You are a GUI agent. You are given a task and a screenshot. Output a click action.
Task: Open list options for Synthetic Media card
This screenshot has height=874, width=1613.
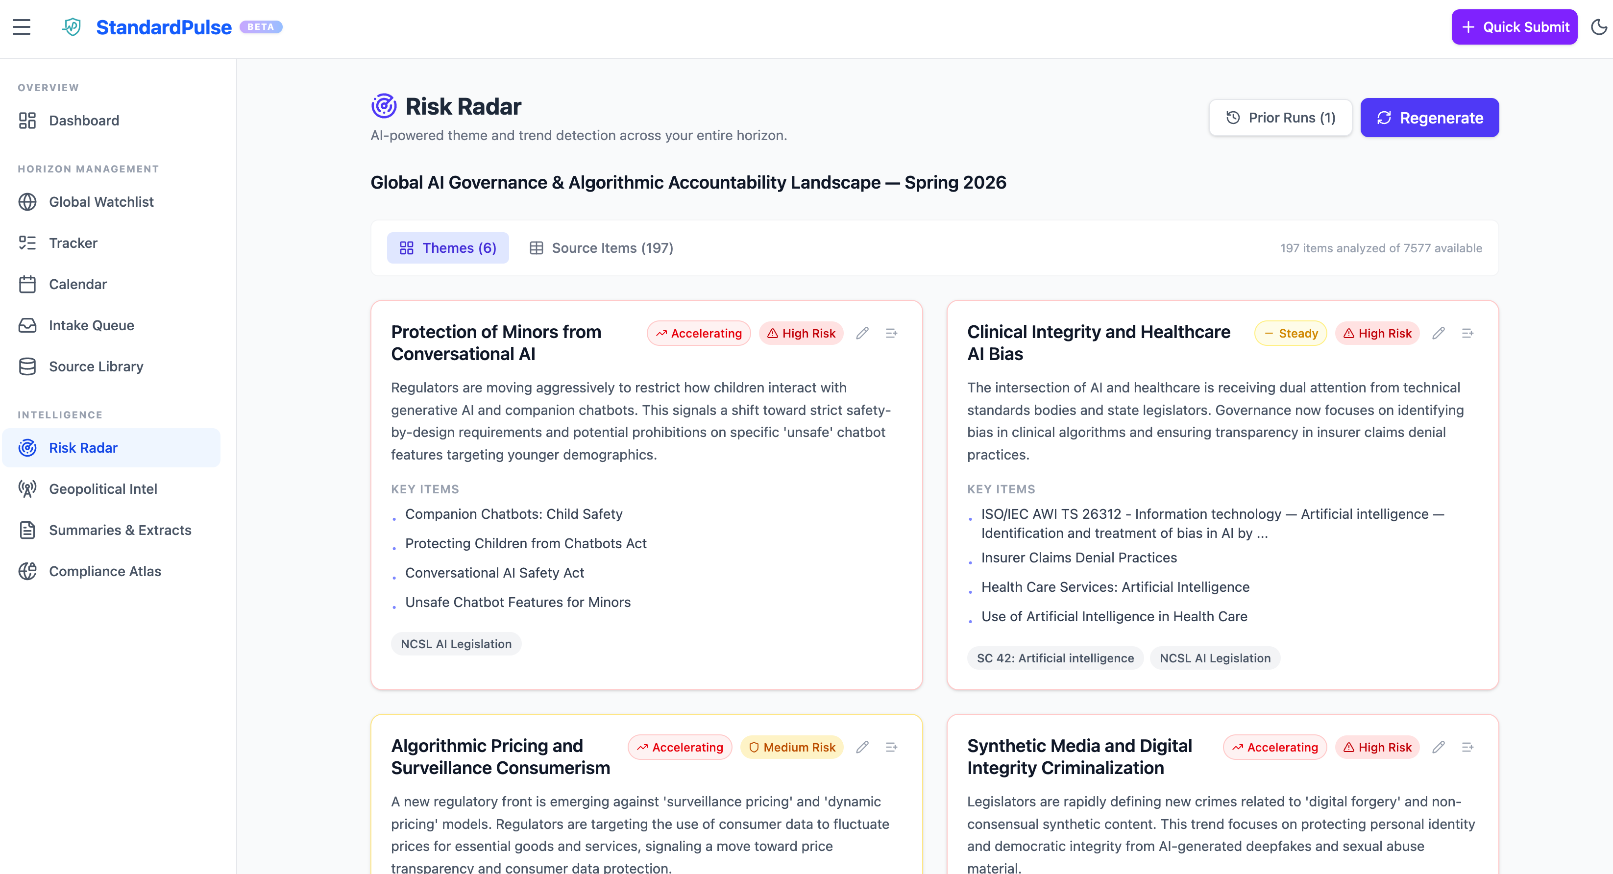[x=1467, y=747]
